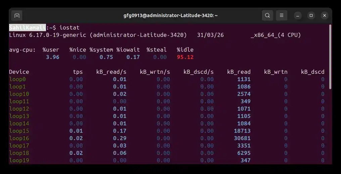
Task: Click the kB_read value 1131
Action: tap(244, 79)
